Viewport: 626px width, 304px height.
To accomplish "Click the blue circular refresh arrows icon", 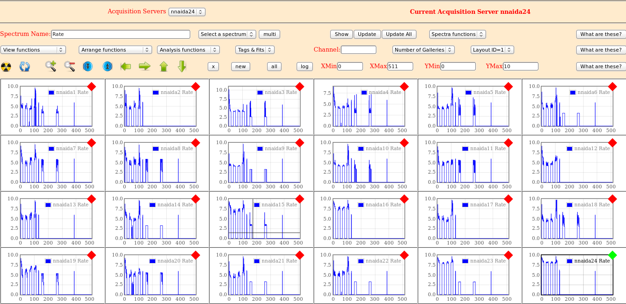I will pyautogui.click(x=24, y=67).
